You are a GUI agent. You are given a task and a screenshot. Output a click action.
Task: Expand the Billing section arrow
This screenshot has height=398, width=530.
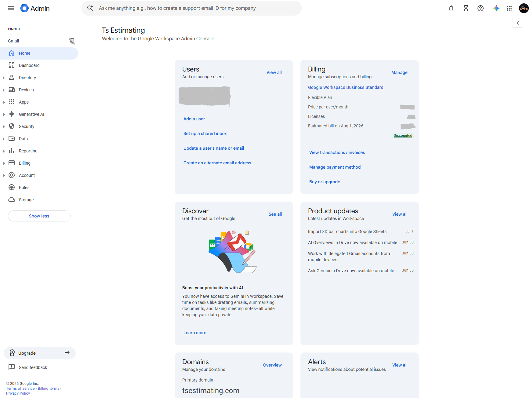pyautogui.click(x=4, y=163)
